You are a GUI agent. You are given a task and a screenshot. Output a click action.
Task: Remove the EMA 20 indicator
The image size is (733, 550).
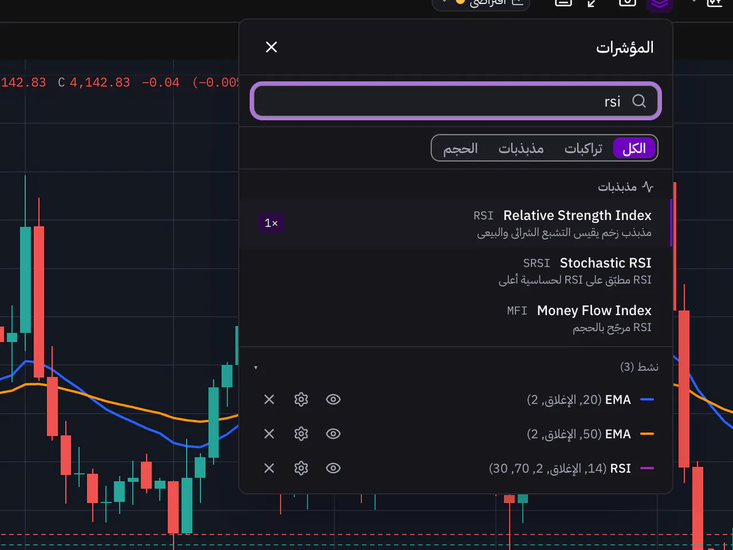[269, 399]
